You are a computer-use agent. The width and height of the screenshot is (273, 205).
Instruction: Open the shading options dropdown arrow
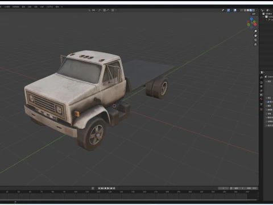tap(257, 10)
